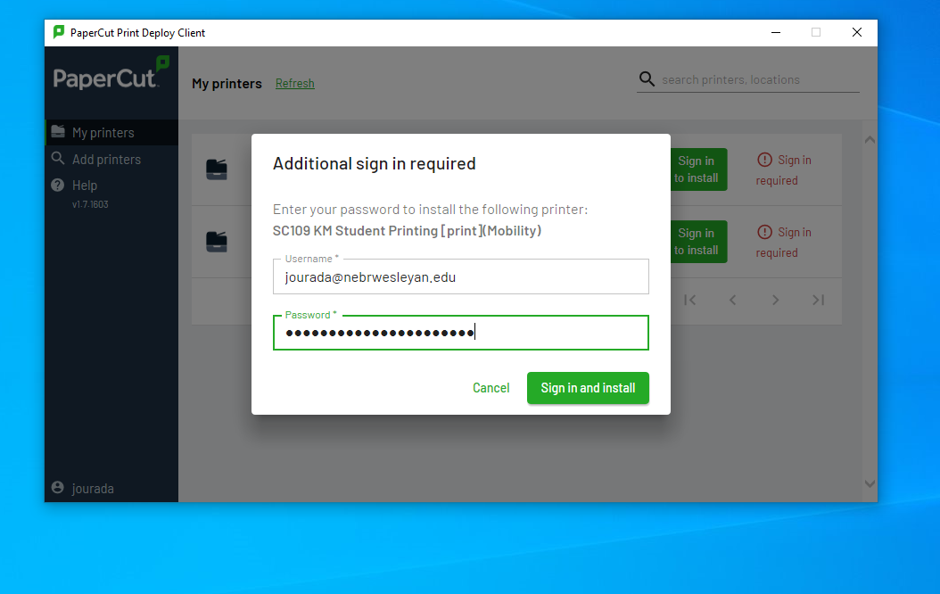Click first printer's Sign in to install button
The height and width of the screenshot is (594, 940).
[697, 169]
